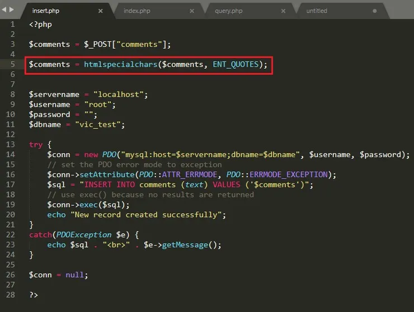414x312 pixels.
Task: Click the "root" string value
Action: 98,105
